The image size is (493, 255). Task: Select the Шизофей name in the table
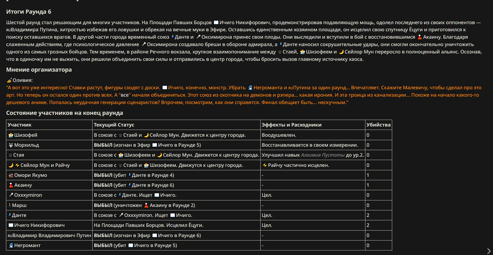pos(26,135)
